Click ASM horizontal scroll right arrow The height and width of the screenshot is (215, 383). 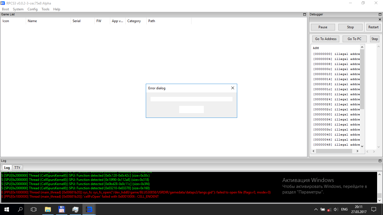357,151
